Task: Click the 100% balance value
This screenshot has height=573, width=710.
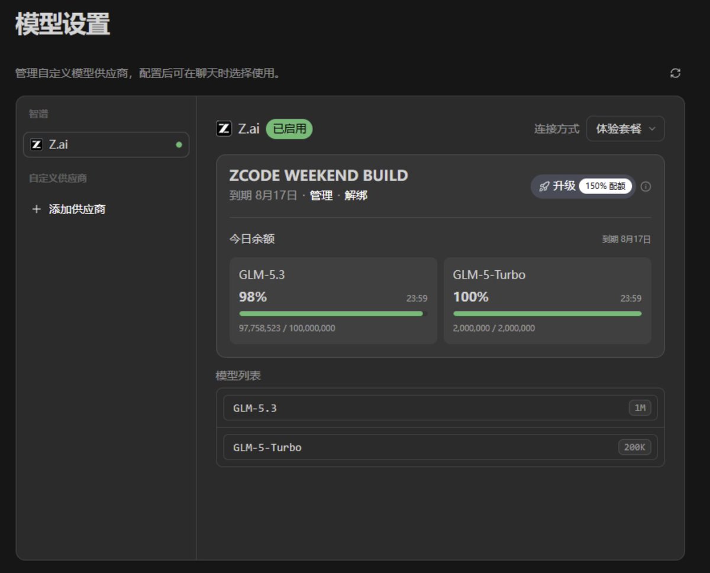Action: point(471,297)
